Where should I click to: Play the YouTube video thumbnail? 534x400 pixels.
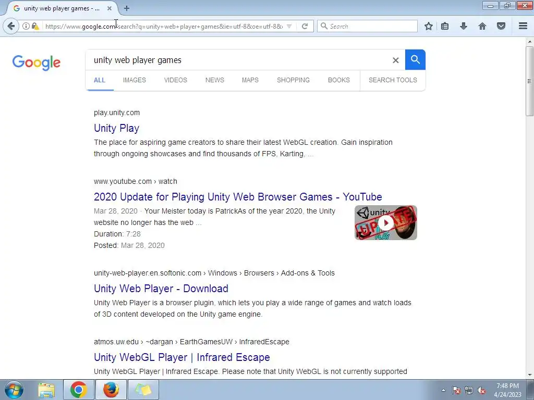[385, 223]
